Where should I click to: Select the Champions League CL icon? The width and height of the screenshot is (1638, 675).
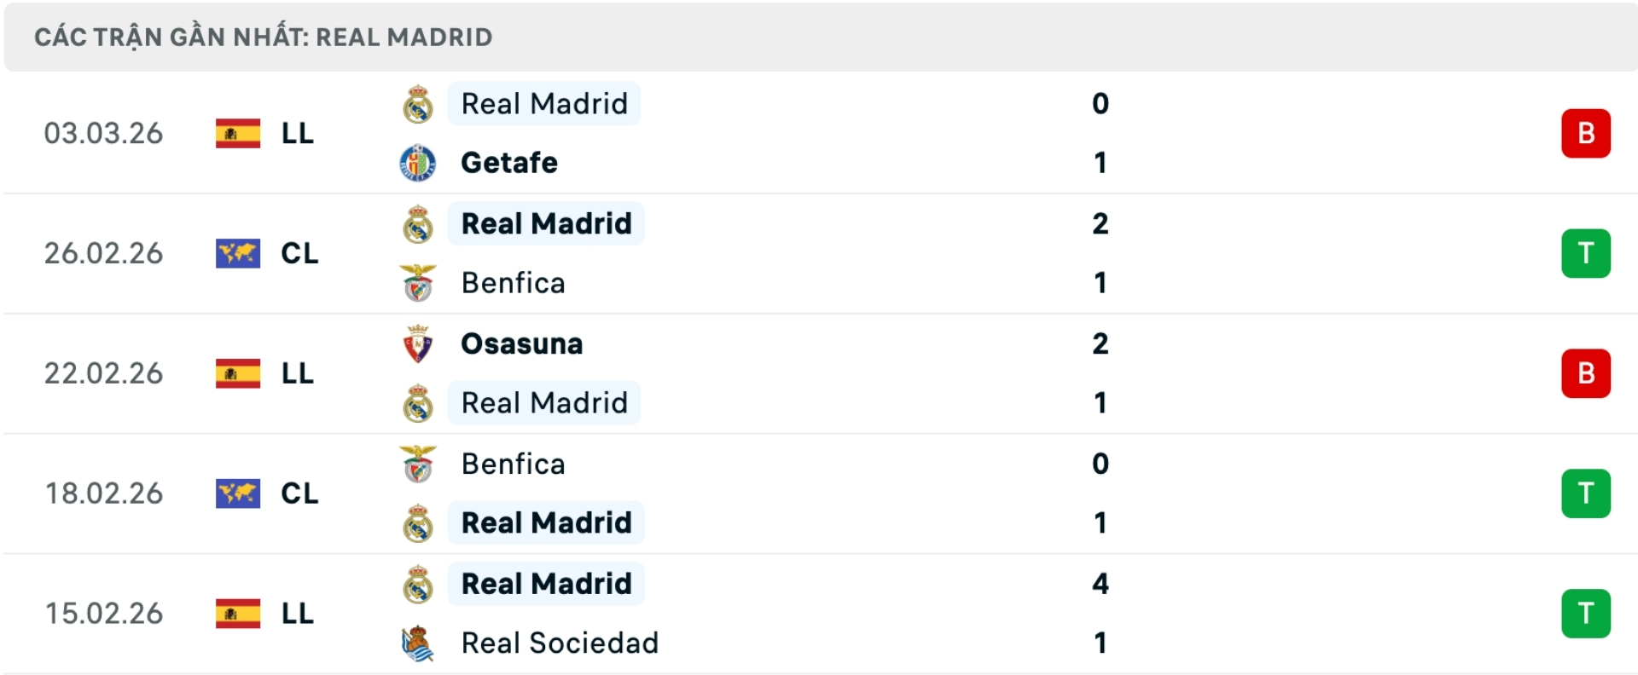pos(237,253)
